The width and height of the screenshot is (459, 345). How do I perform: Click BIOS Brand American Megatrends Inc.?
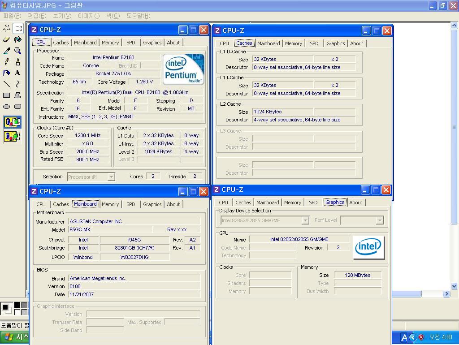(134, 278)
